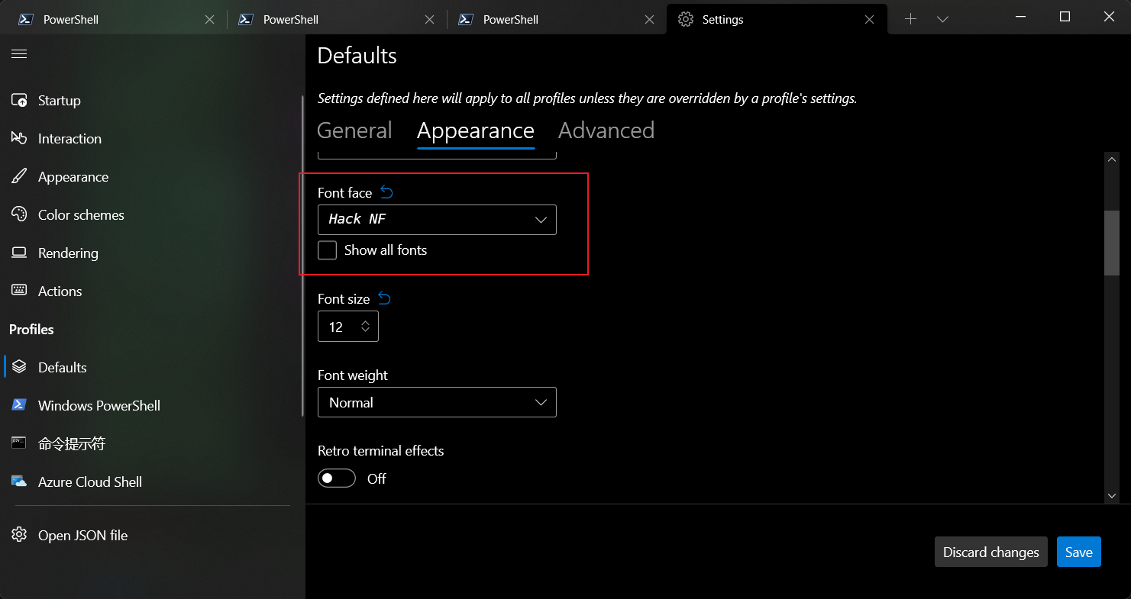Open Interaction settings page
The width and height of the screenshot is (1131, 599).
tap(151, 138)
